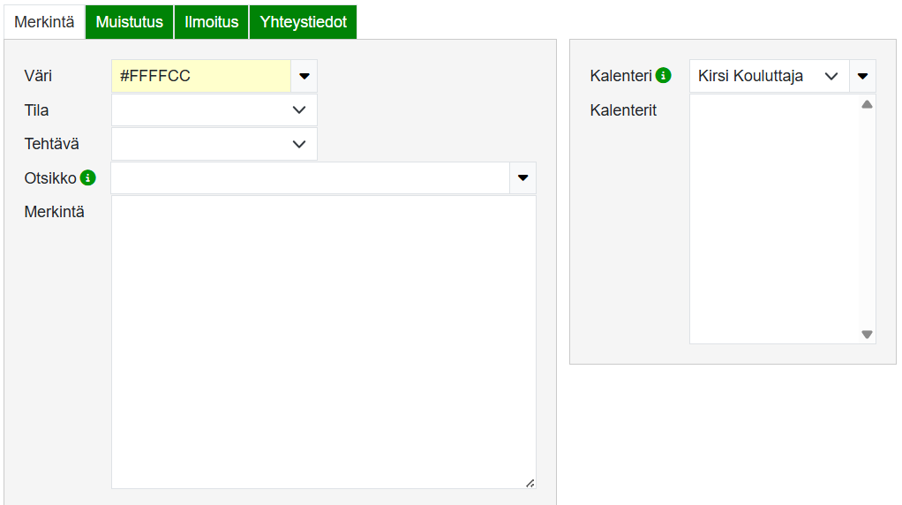Open the Kirsi Kouluttaja calendar selector
The image size is (902, 505).
768,76
